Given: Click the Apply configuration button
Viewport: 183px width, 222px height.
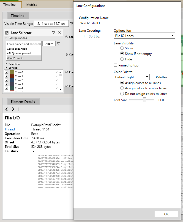Looking at the screenshot, I should coord(49,44).
